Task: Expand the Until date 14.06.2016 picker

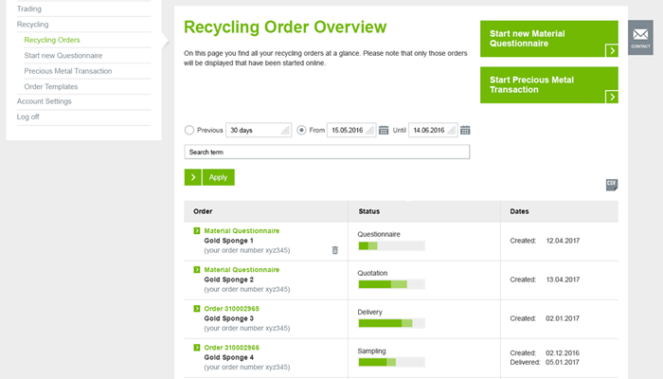Action: tap(433, 130)
